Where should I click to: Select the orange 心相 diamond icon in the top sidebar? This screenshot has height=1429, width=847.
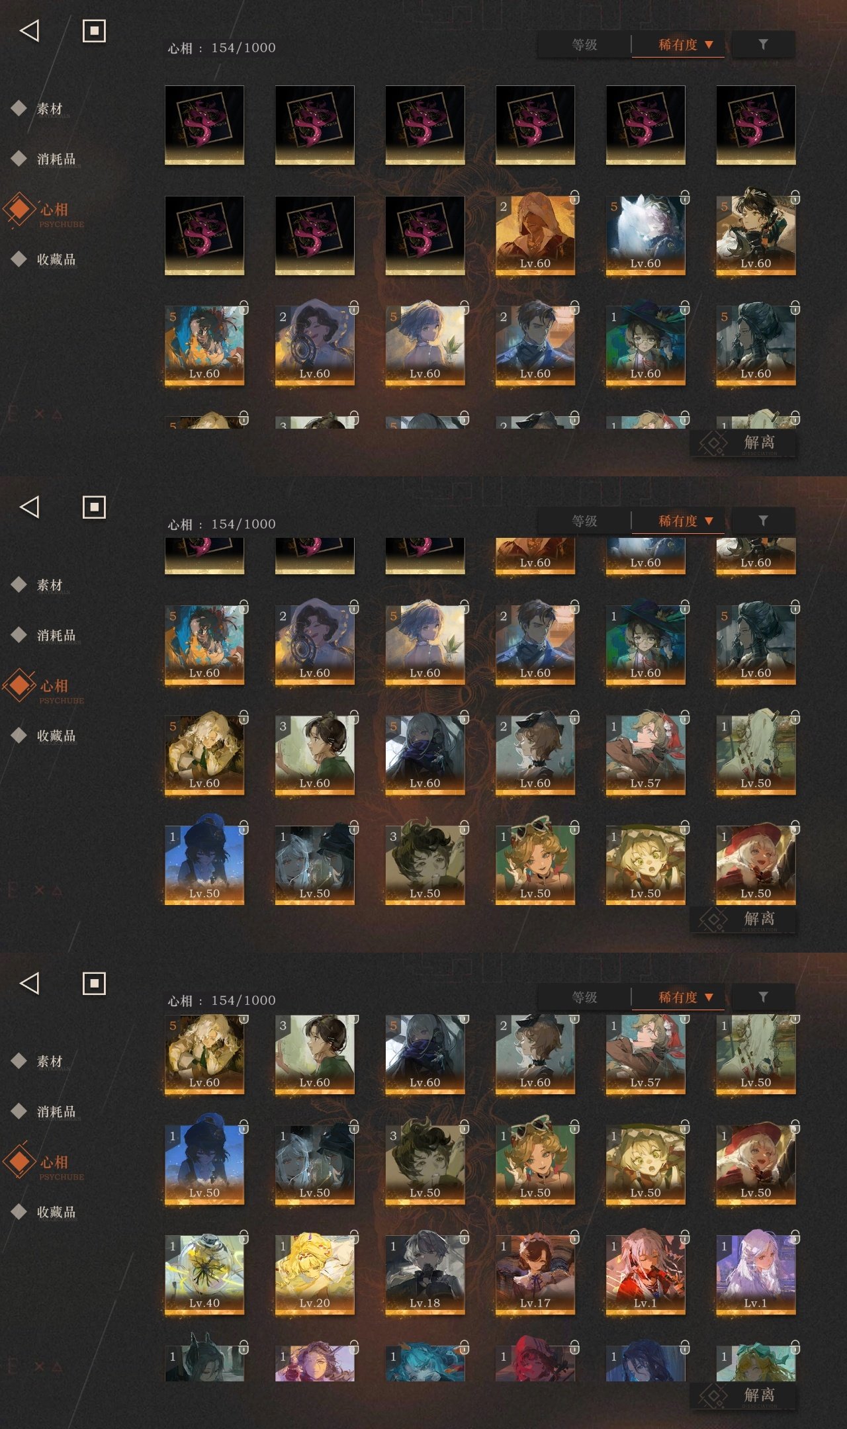20,209
